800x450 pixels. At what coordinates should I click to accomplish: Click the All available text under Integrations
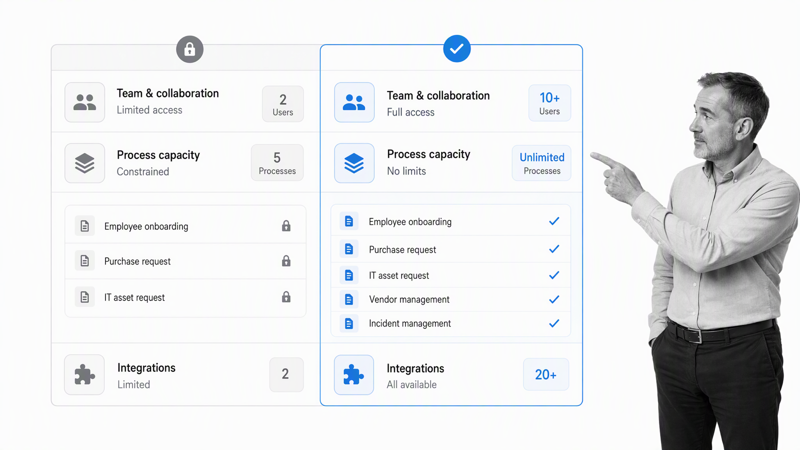[411, 384]
